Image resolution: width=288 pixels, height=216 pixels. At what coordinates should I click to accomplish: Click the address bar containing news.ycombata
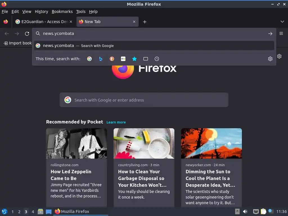(154, 34)
